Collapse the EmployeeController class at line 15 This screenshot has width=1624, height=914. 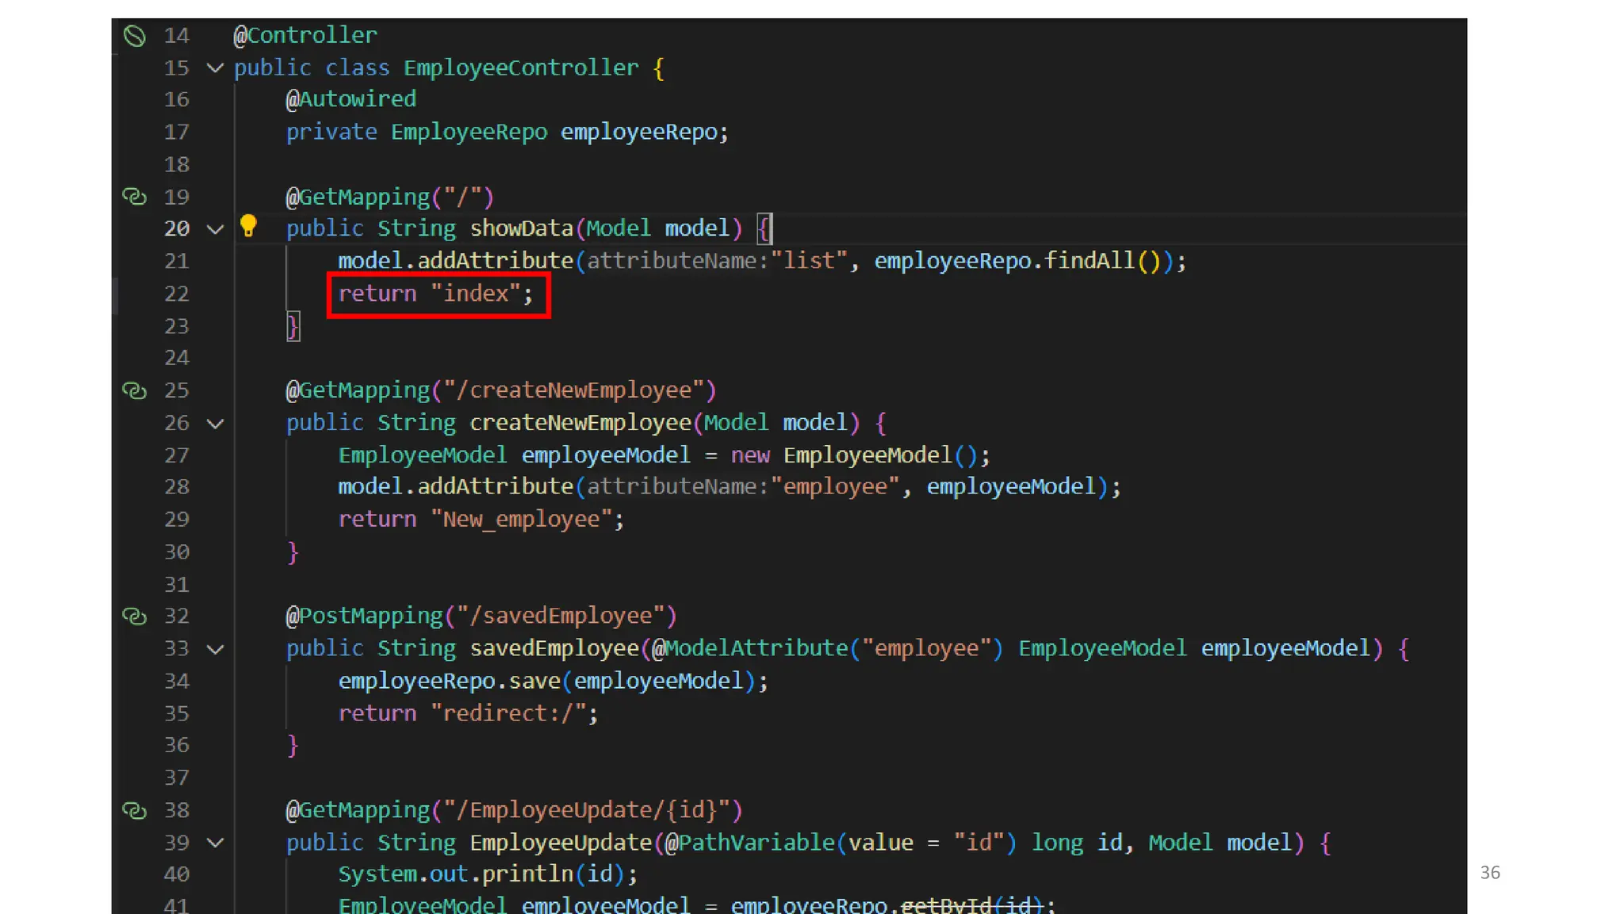(215, 68)
